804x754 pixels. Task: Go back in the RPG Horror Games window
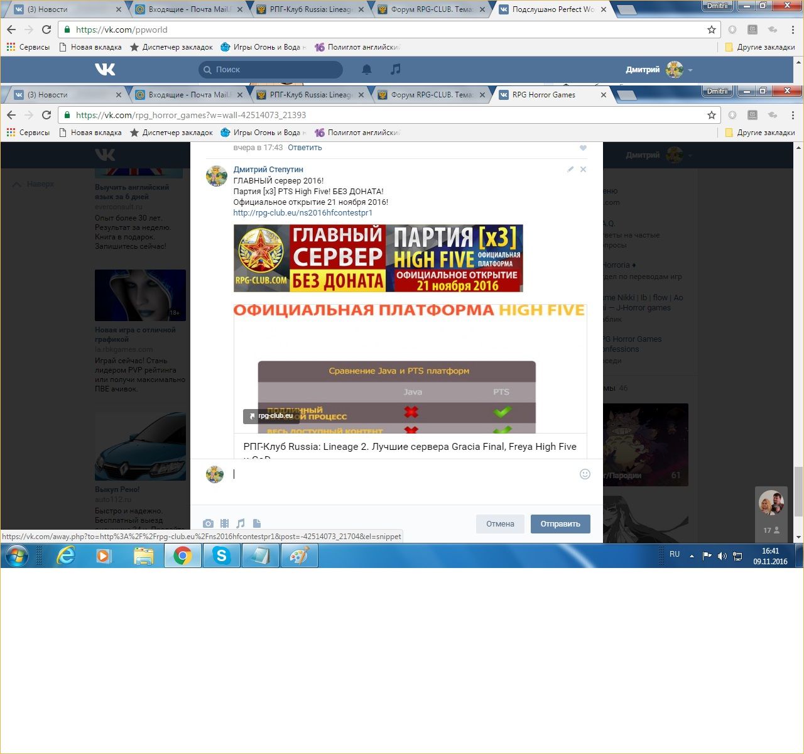[11, 115]
